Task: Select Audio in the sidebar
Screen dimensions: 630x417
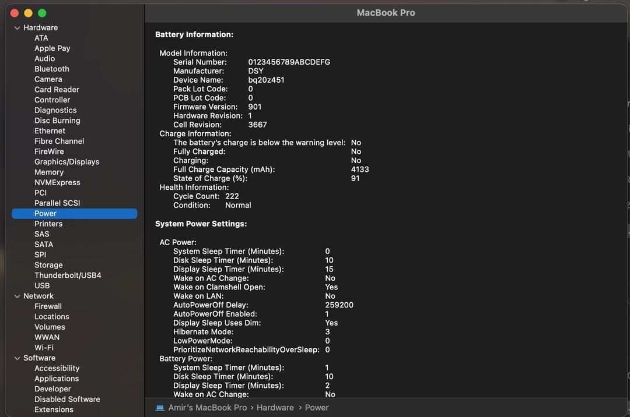Action: pos(44,59)
